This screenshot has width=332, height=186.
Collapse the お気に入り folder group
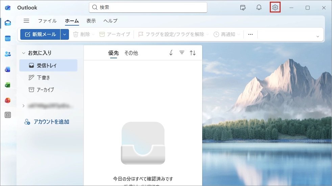point(24,53)
